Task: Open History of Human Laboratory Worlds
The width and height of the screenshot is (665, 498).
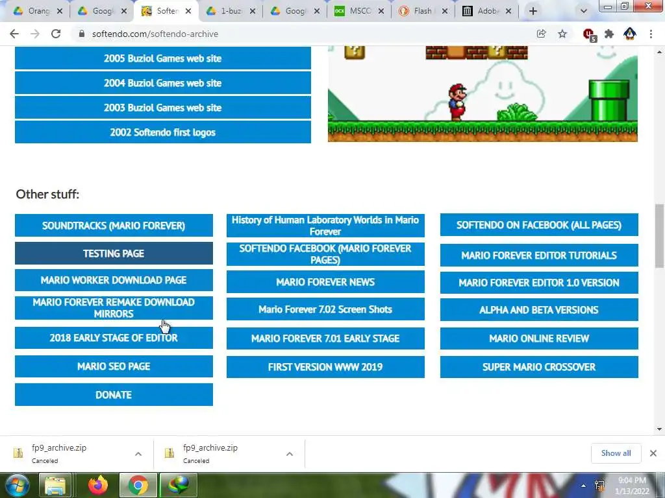Action: 325,225
